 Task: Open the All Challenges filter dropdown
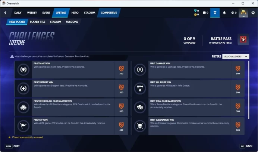tap(236, 56)
